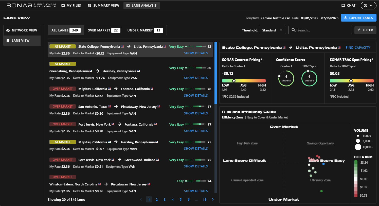
Task: Click the TRAC Spot confidence score gauge
Action: [309, 78]
